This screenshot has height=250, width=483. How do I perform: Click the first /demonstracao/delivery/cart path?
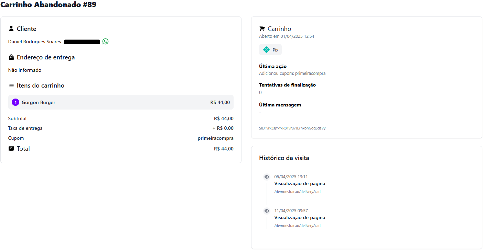click(297, 192)
